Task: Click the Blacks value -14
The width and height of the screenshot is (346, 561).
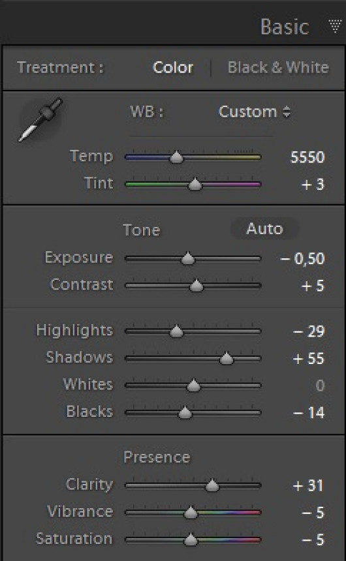Action: click(309, 413)
